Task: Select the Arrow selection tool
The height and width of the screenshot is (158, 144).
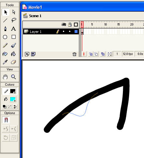Action: tap(6, 12)
